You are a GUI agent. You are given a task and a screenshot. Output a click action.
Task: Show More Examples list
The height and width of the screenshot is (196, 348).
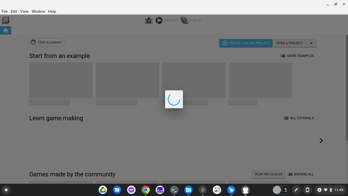297,56
